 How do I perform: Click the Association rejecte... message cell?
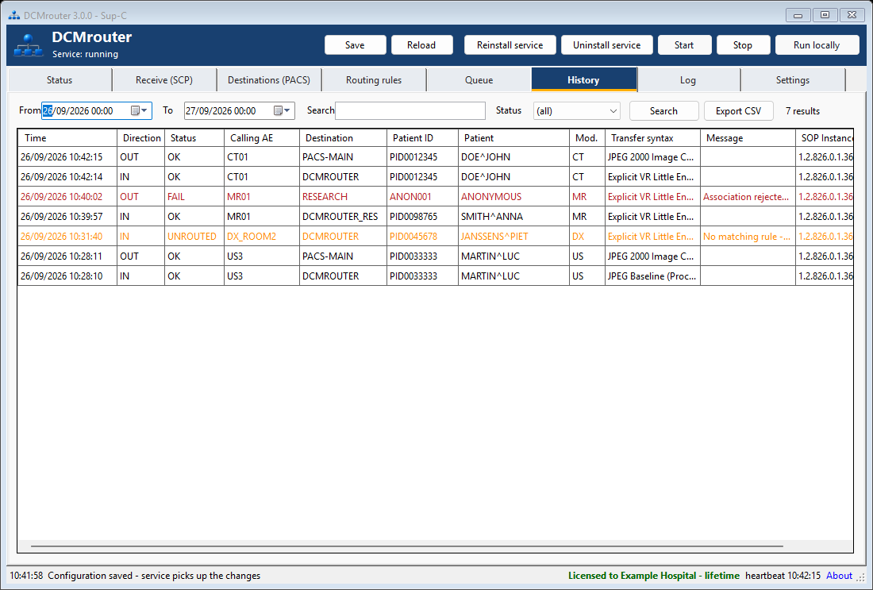click(748, 197)
